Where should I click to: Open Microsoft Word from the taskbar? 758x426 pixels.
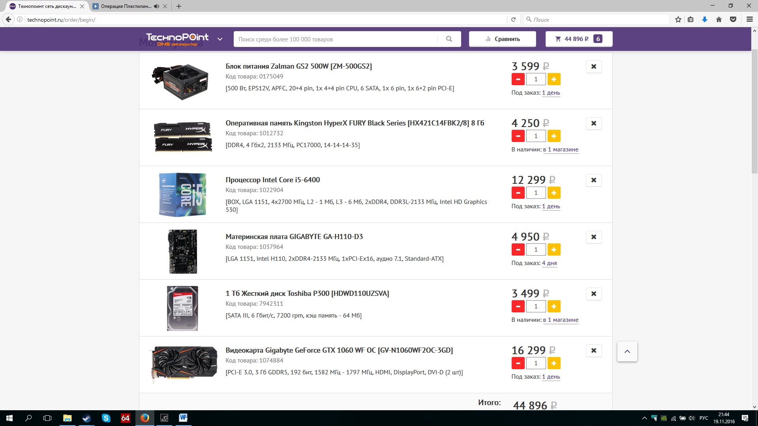pyautogui.click(x=183, y=418)
